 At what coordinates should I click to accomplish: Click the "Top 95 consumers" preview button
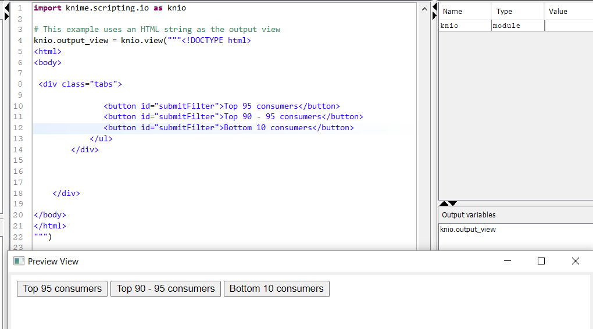coord(62,289)
